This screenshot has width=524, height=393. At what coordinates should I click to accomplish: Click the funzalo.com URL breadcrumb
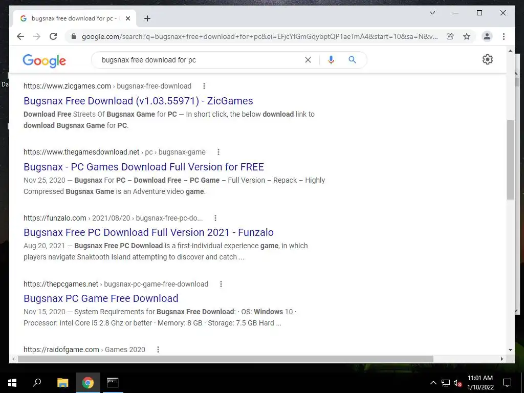[113, 218]
